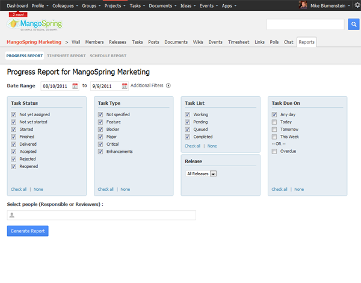361x283 pixels.
Task: Check the Overdue option
Action: point(274,151)
